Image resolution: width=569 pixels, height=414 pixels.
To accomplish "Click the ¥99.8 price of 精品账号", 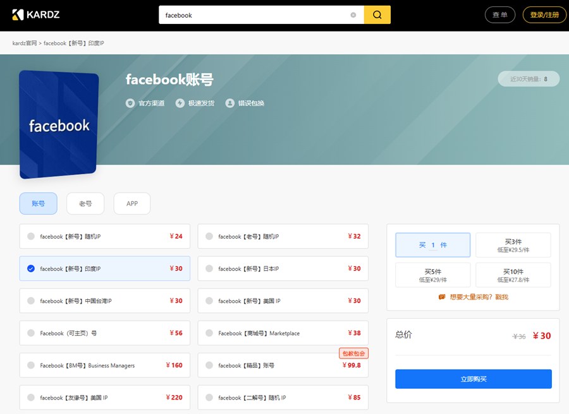I will pyautogui.click(x=352, y=365).
